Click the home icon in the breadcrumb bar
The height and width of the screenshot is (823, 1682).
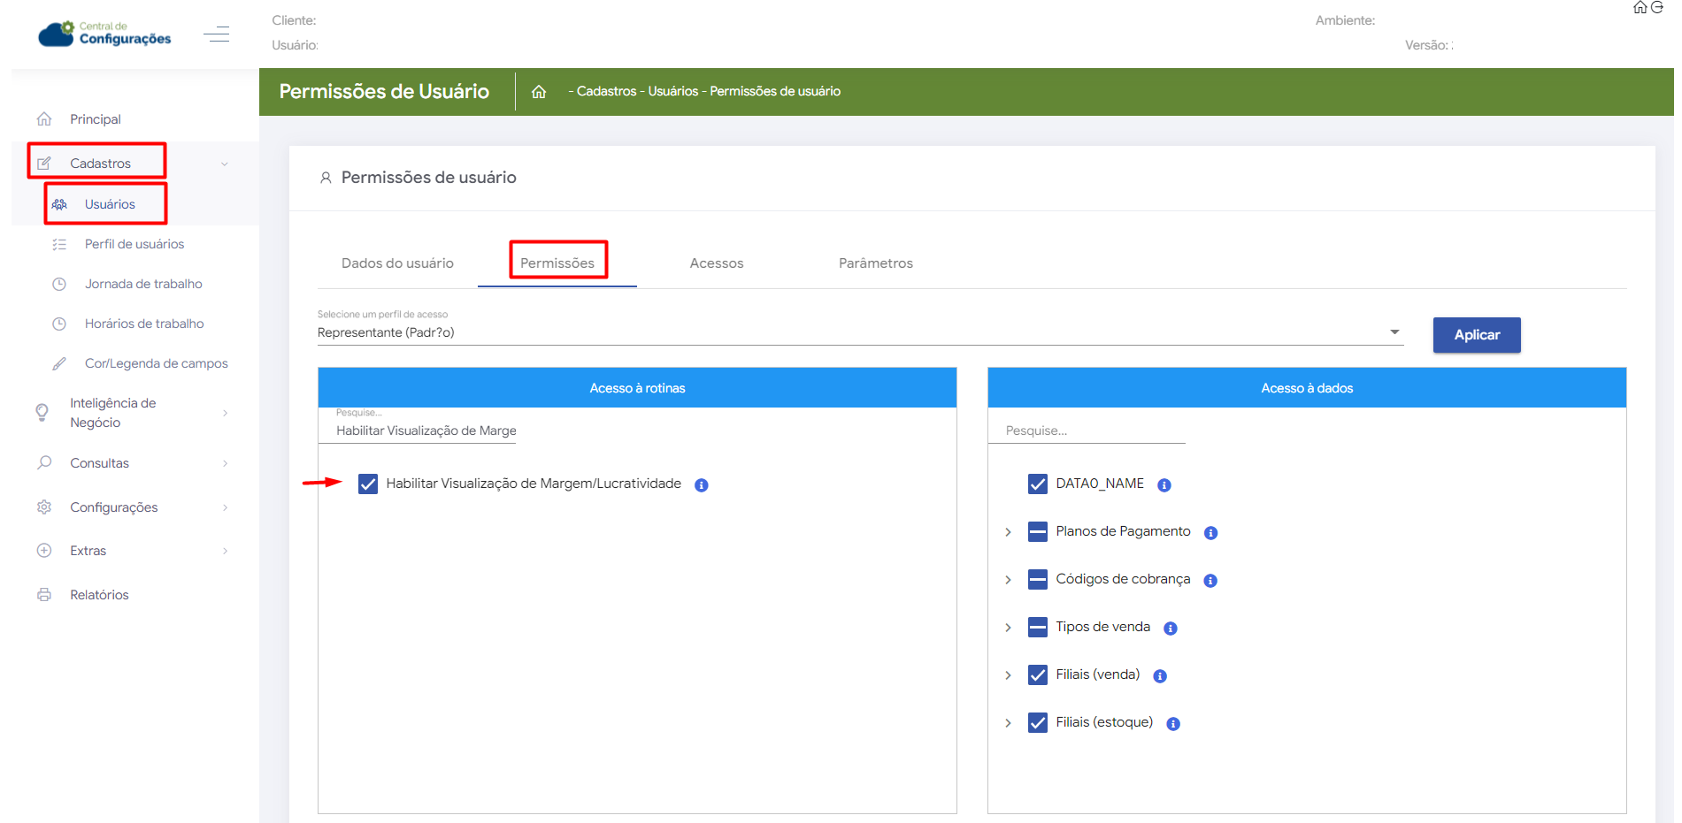coord(538,92)
